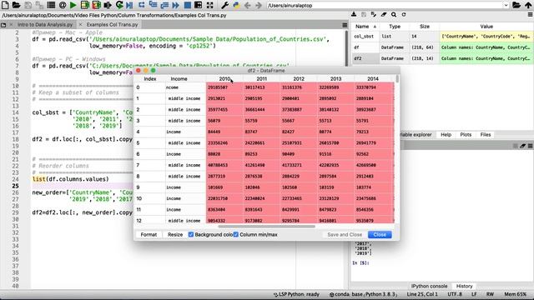Screen dimensions: 534x300
Task: Close the Intro to Data Analysis.py tab
Action: pos(11,25)
